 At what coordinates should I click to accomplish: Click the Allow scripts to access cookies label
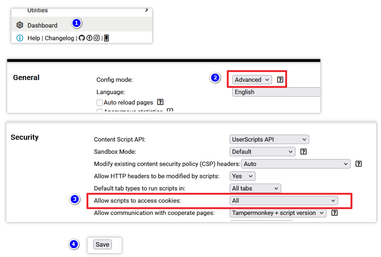coord(137,201)
